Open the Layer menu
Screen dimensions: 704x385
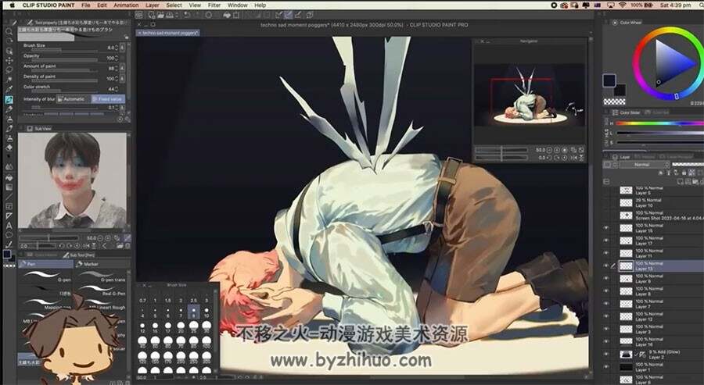[x=153, y=5]
